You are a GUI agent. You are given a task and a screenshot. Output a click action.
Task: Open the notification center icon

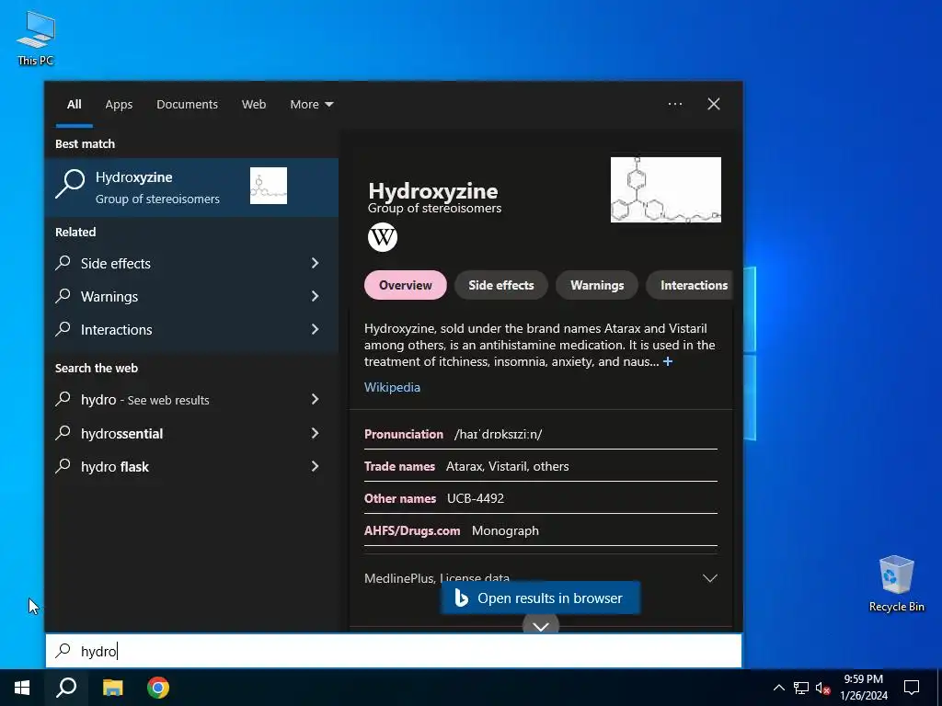pos(912,688)
